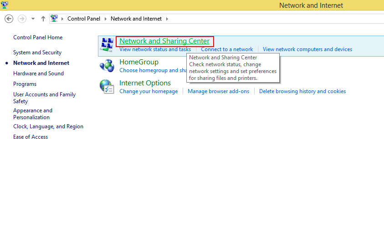384x236 pixels.
Task: Select Control Panel in the breadcrumb
Action: 84,19
